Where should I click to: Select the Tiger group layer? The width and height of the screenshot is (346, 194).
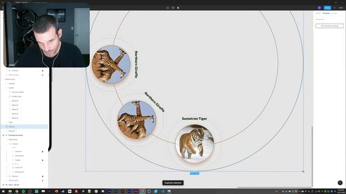click(11, 122)
